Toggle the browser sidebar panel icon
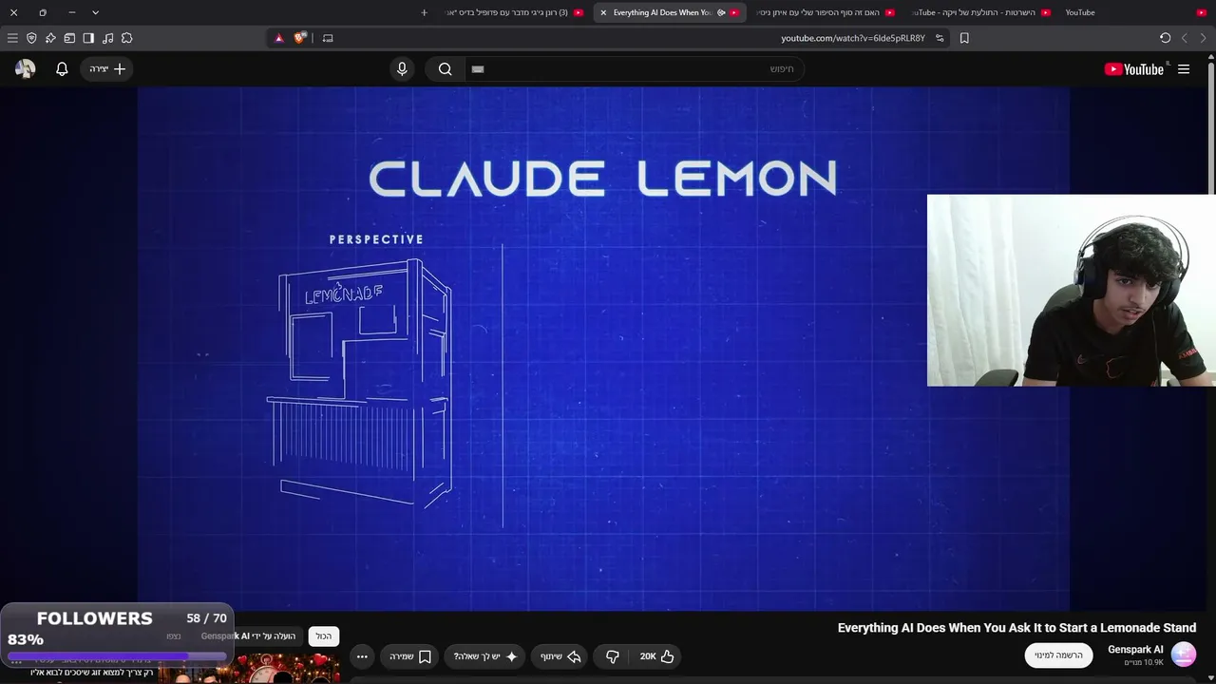Viewport: 1216px width, 684px height. (88, 38)
